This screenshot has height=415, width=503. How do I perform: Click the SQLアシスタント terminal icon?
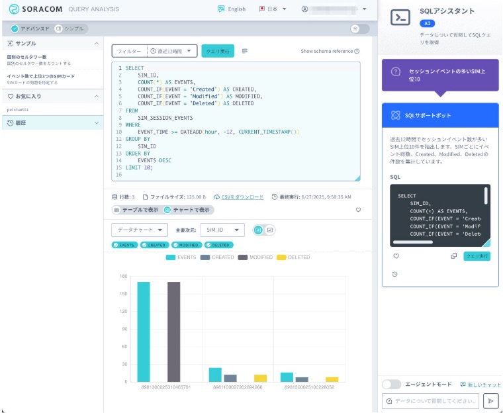pyautogui.click(x=400, y=17)
